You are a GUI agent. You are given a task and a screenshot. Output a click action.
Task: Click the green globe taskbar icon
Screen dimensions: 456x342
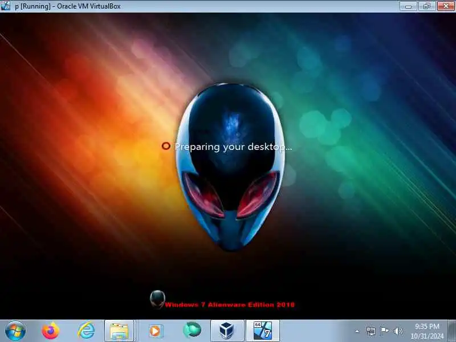(x=192, y=331)
